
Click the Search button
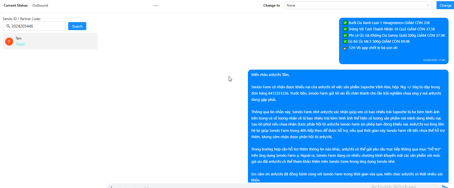tap(77, 26)
